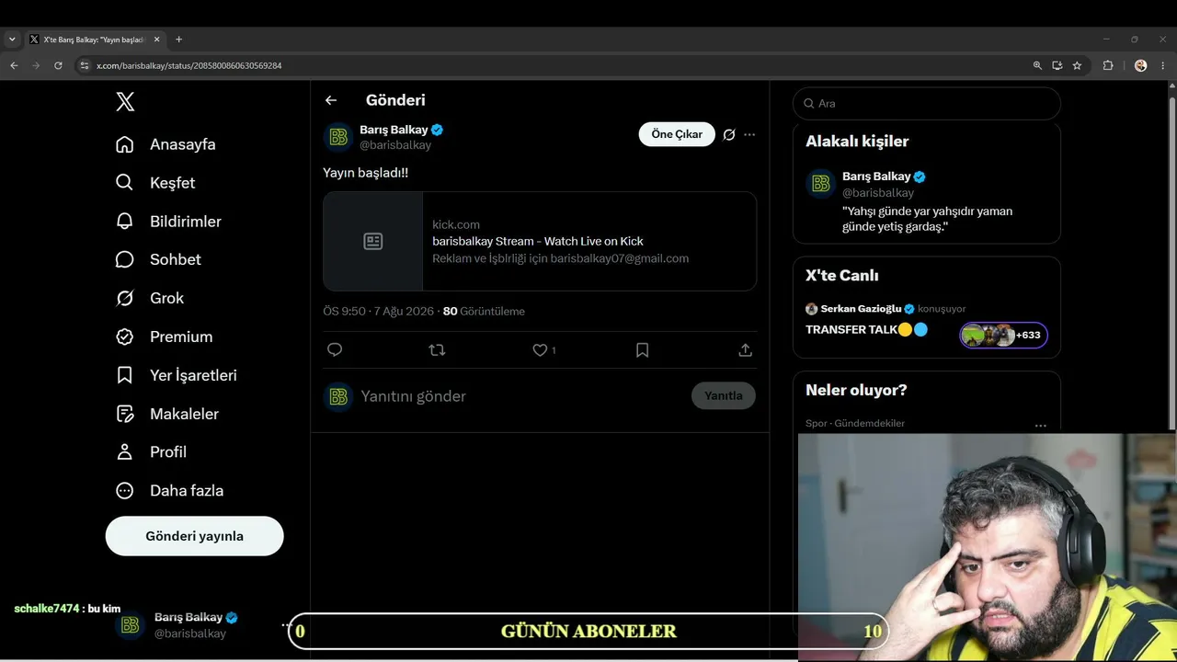Click the X logo in the sidebar

125,102
